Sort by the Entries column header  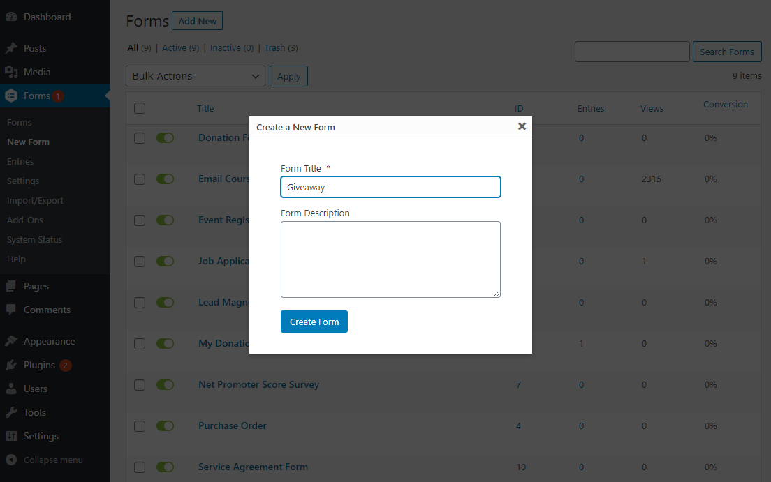tap(591, 109)
